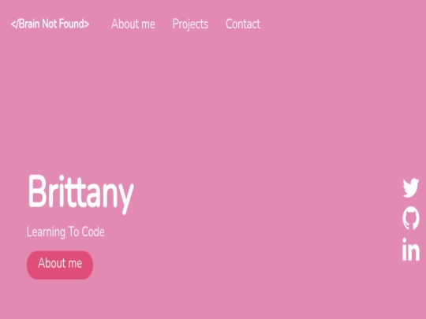Jump to Projects section from header
This screenshot has width=426, height=319.
click(x=190, y=24)
